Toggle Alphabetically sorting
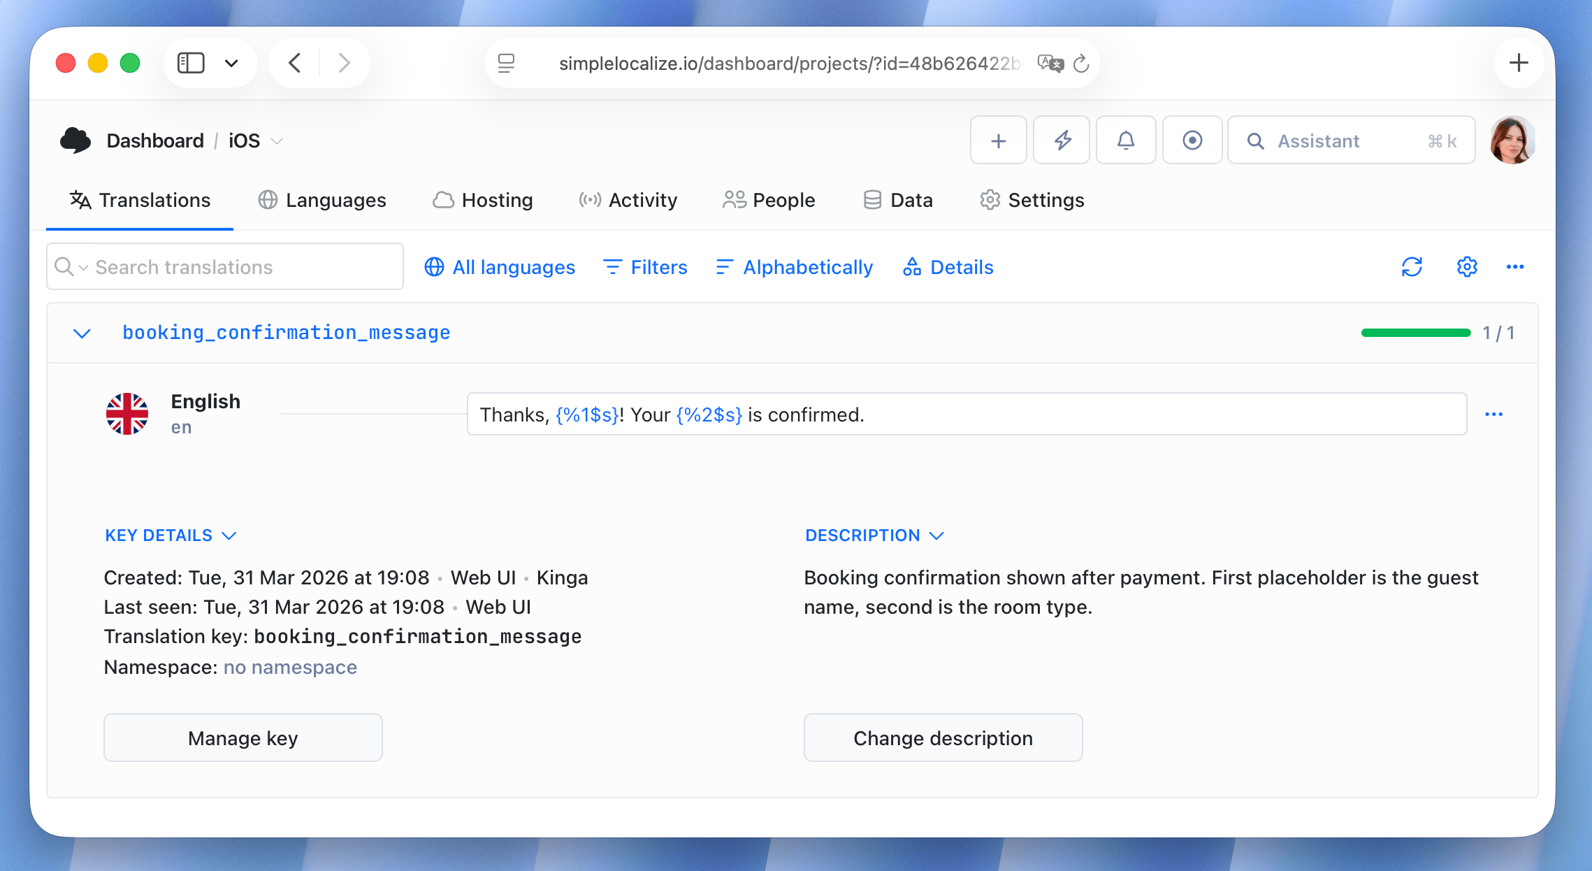Image resolution: width=1592 pixels, height=871 pixels. point(793,266)
